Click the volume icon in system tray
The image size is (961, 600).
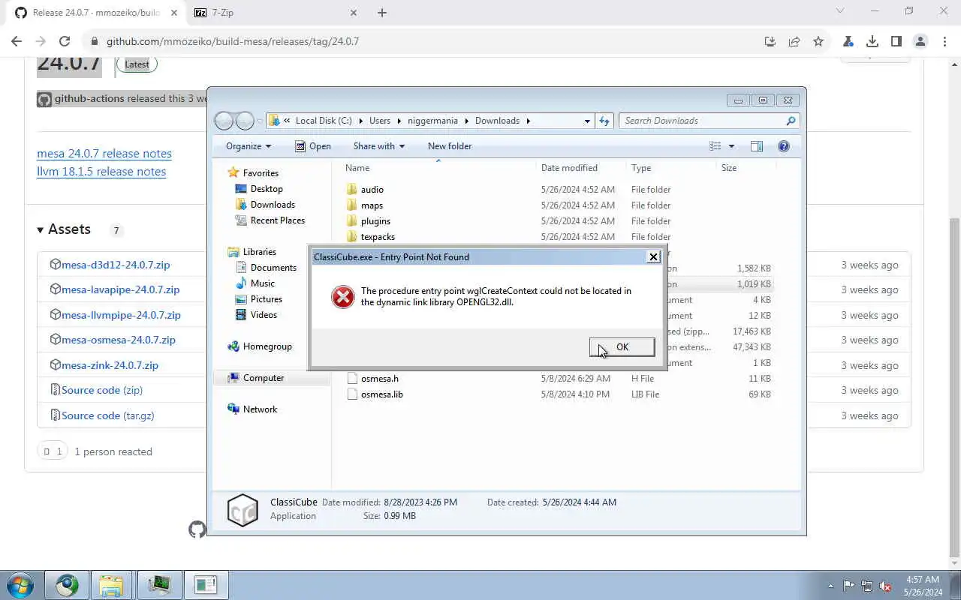(886, 586)
